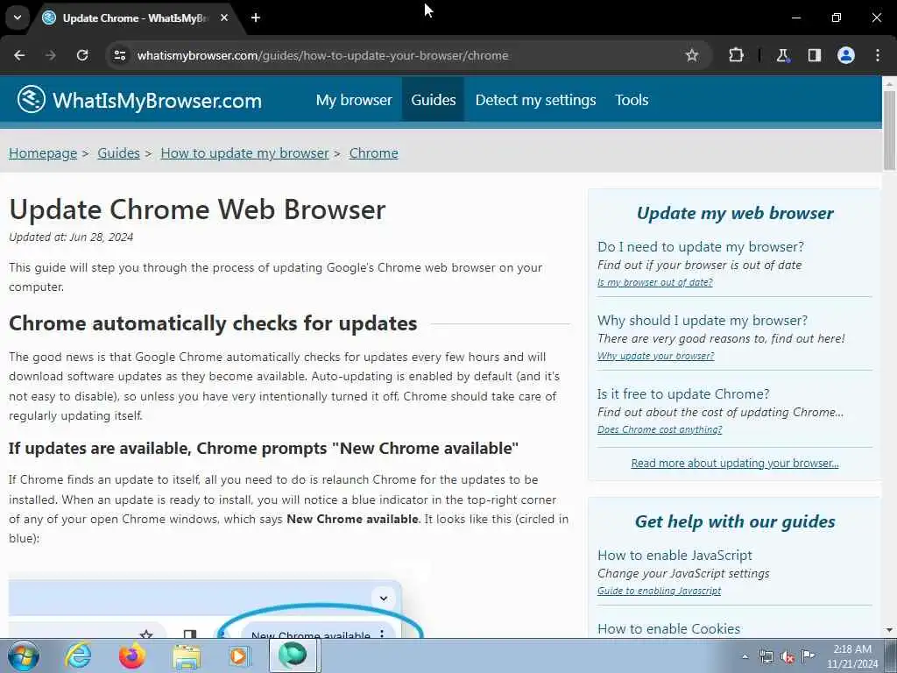
Task: Go to Guides breadcrumb link
Action: [x=119, y=153]
